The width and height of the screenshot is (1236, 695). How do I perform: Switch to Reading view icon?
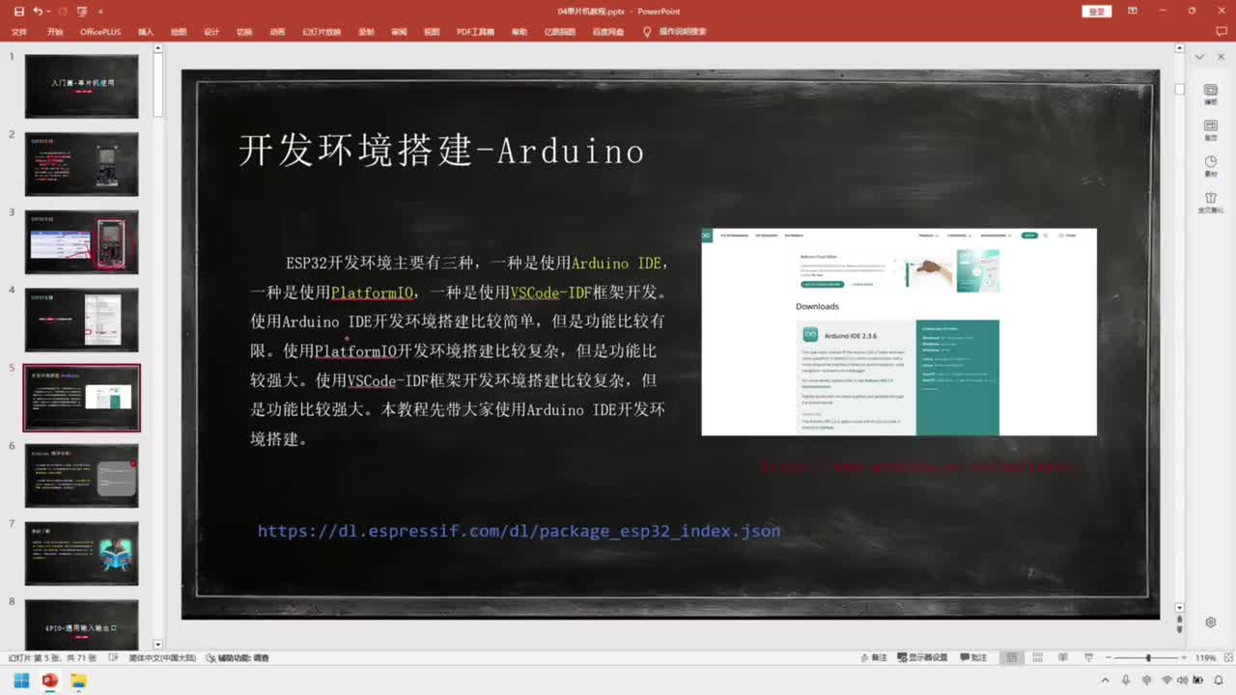coord(1063,657)
